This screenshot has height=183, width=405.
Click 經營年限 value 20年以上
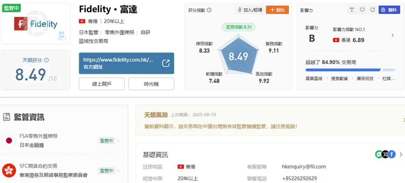click(x=188, y=178)
